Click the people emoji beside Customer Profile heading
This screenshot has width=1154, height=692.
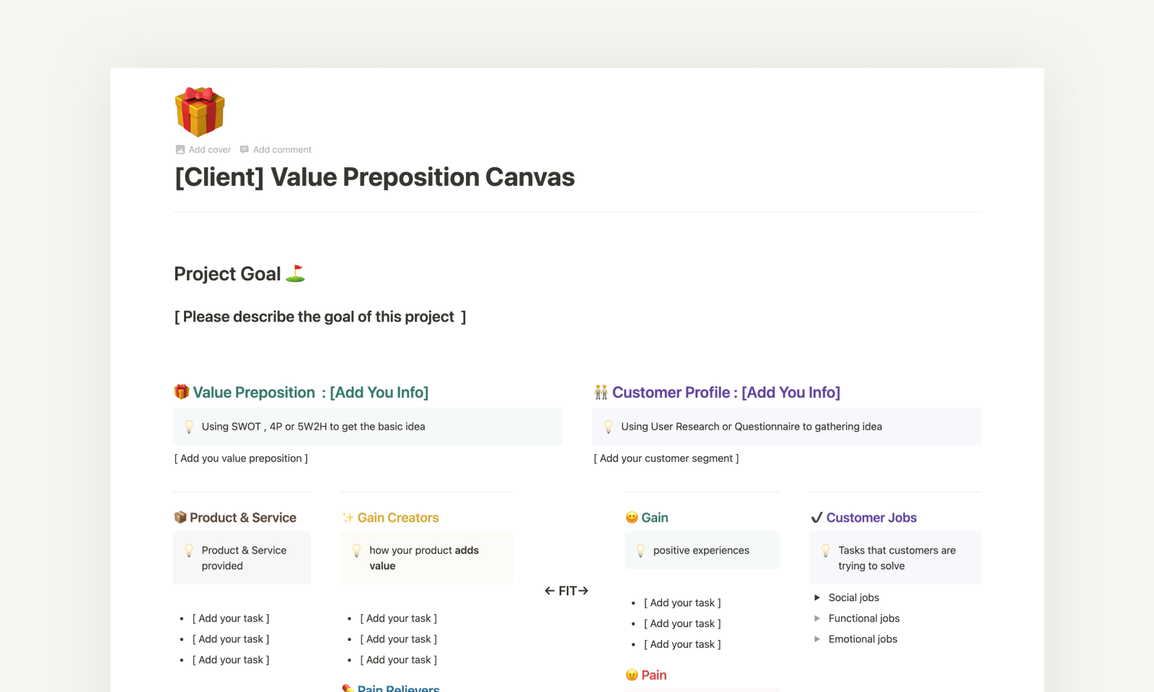pyautogui.click(x=601, y=392)
